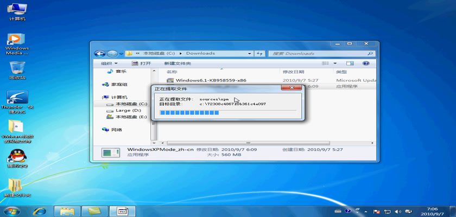Open the 回收站 recycle bin icon
This screenshot has height=217, width=456.
[x=17, y=68]
